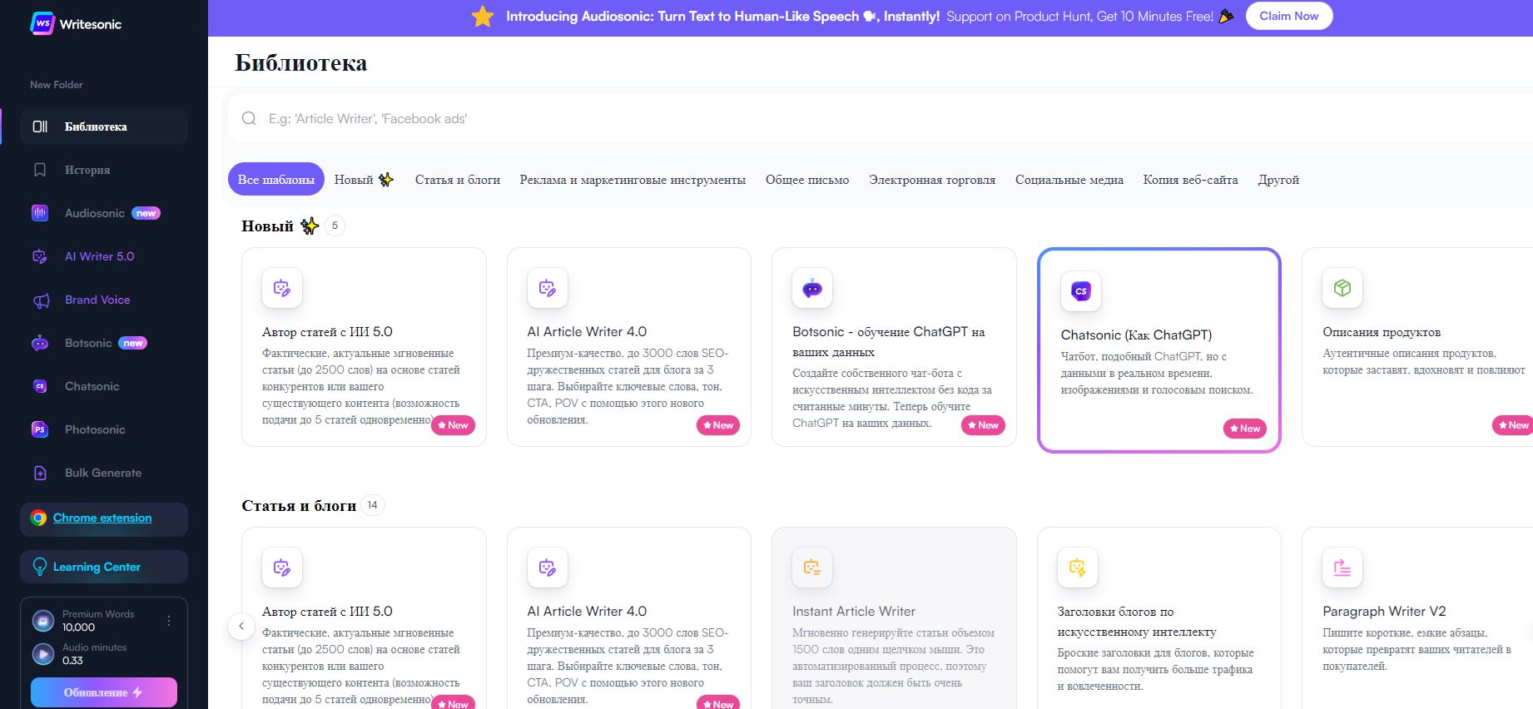
Task: Open Библиотека in the sidebar
Action: [104, 126]
